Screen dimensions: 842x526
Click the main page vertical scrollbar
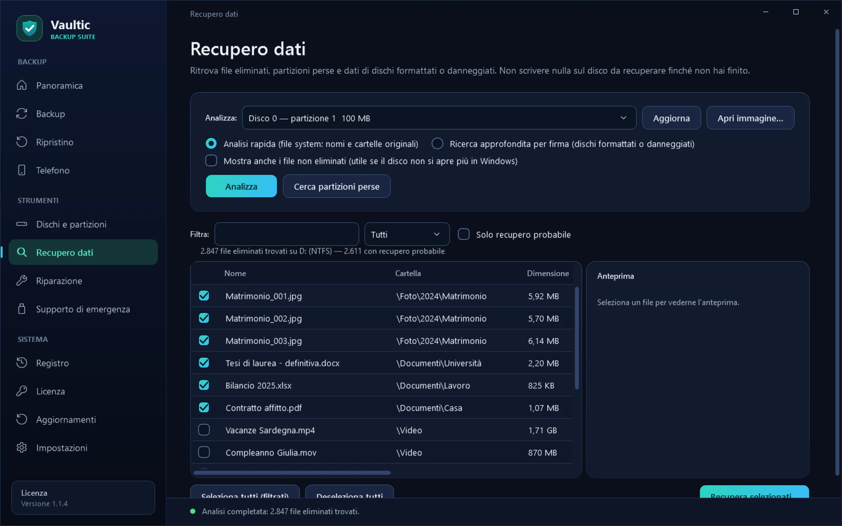(x=837, y=252)
